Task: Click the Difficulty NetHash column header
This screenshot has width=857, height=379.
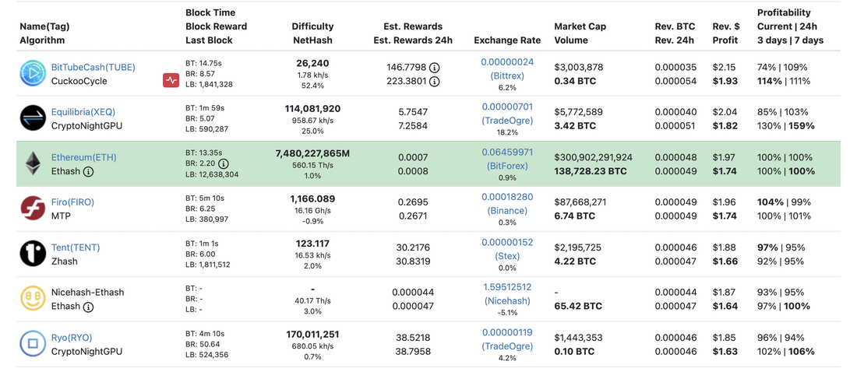Action: (312, 33)
